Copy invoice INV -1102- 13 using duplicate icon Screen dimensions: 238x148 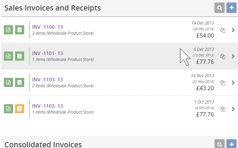(223, 109)
